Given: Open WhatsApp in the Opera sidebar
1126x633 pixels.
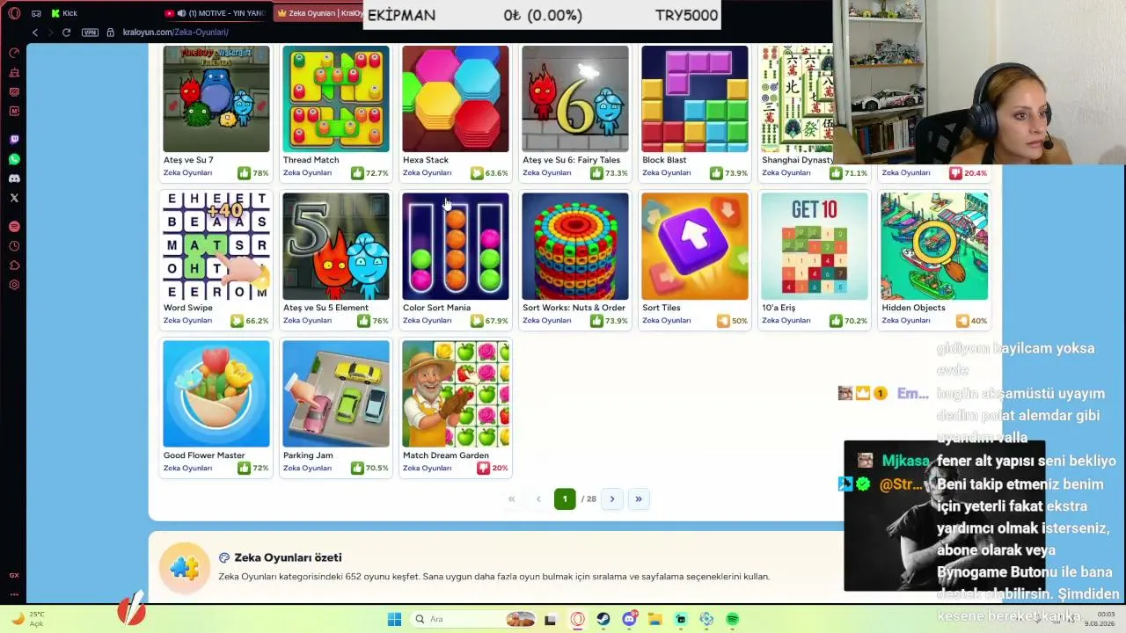Looking at the screenshot, I should pyautogui.click(x=14, y=159).
